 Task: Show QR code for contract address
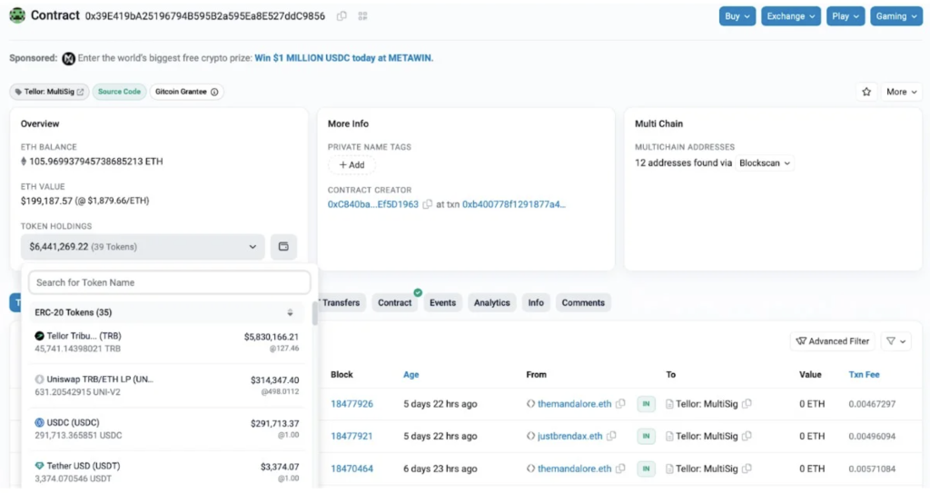coord(362,16)
